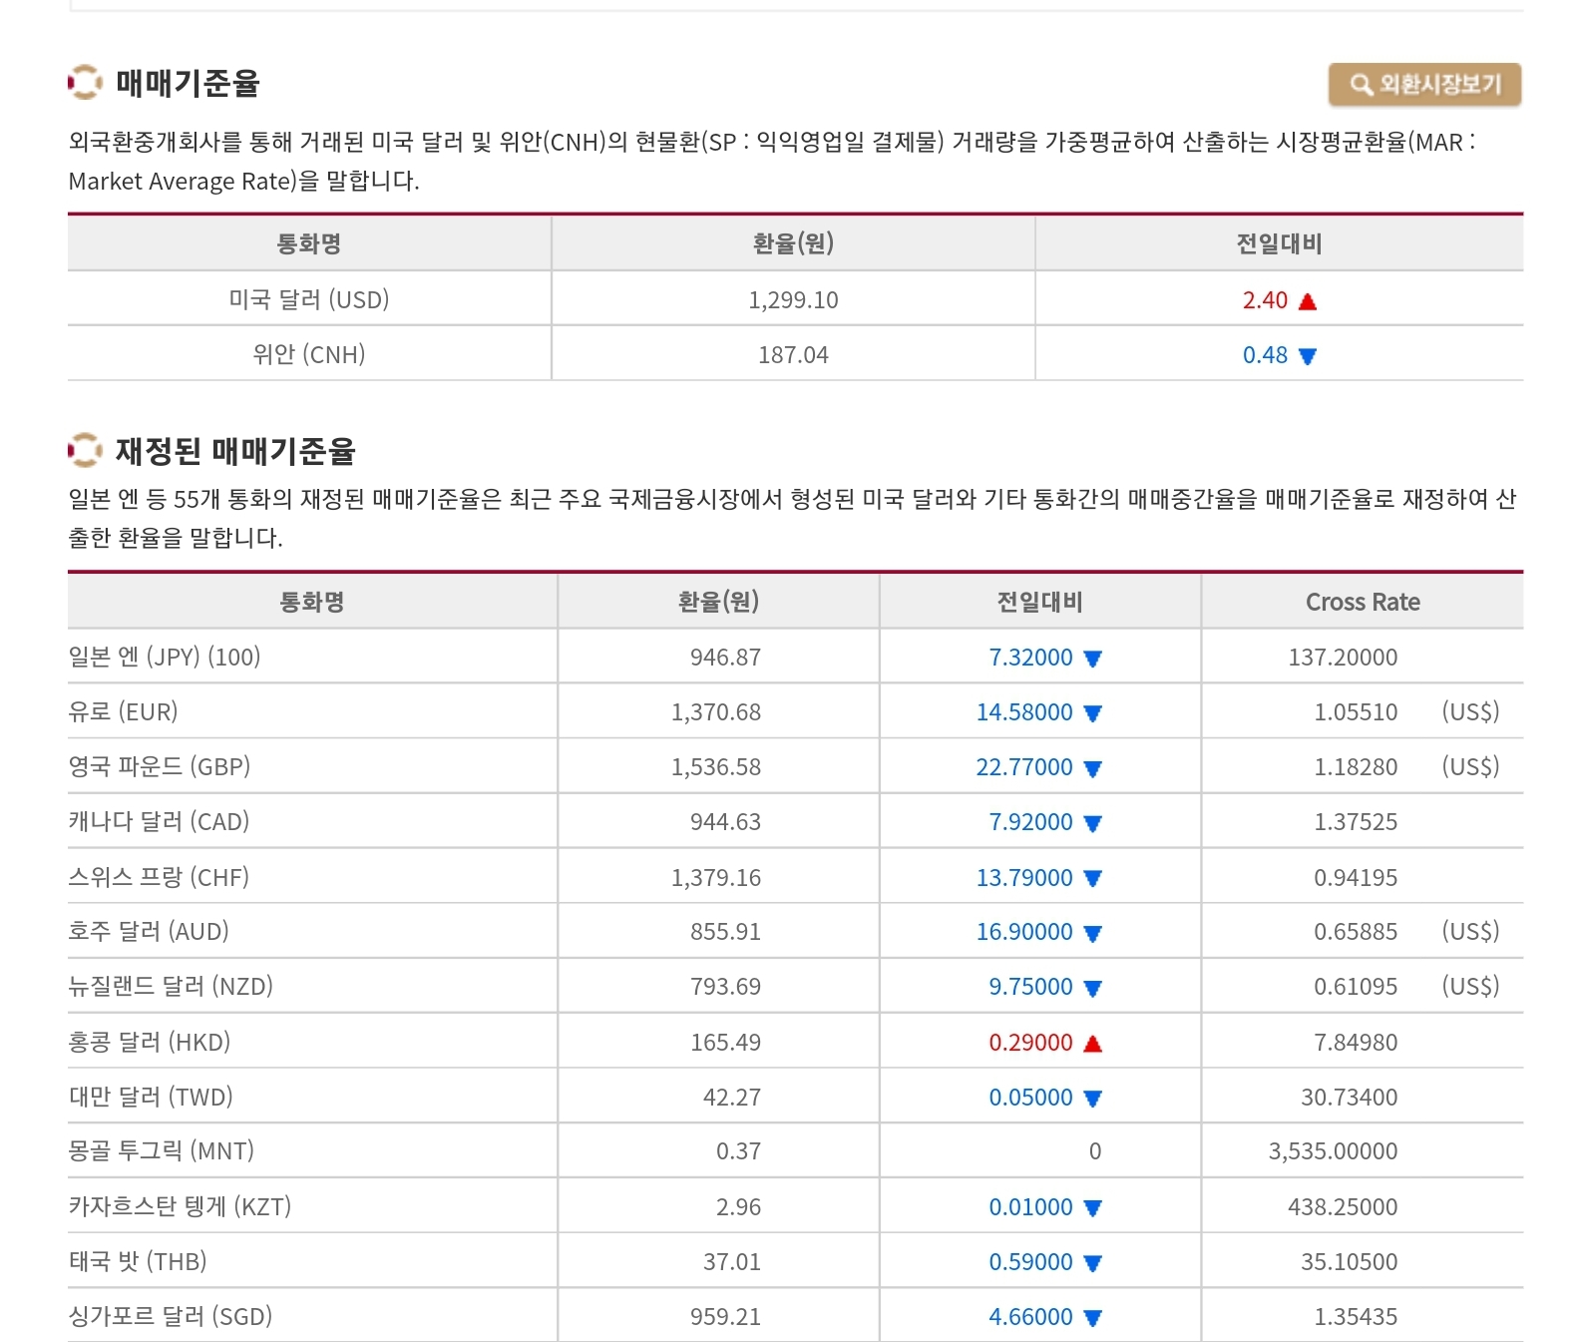Click the 매매기준율 section heading
This screenshot has height=1342, width=1574.
tap(188, 83)
